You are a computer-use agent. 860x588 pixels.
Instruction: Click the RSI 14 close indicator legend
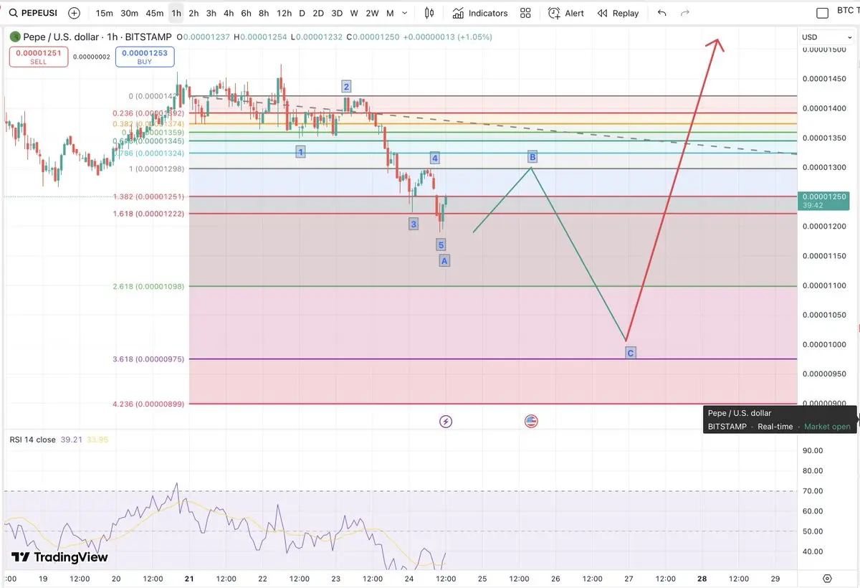pos(32,440)
